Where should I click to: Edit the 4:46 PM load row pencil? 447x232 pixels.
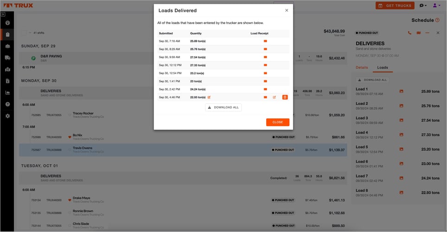coord(274,97)
